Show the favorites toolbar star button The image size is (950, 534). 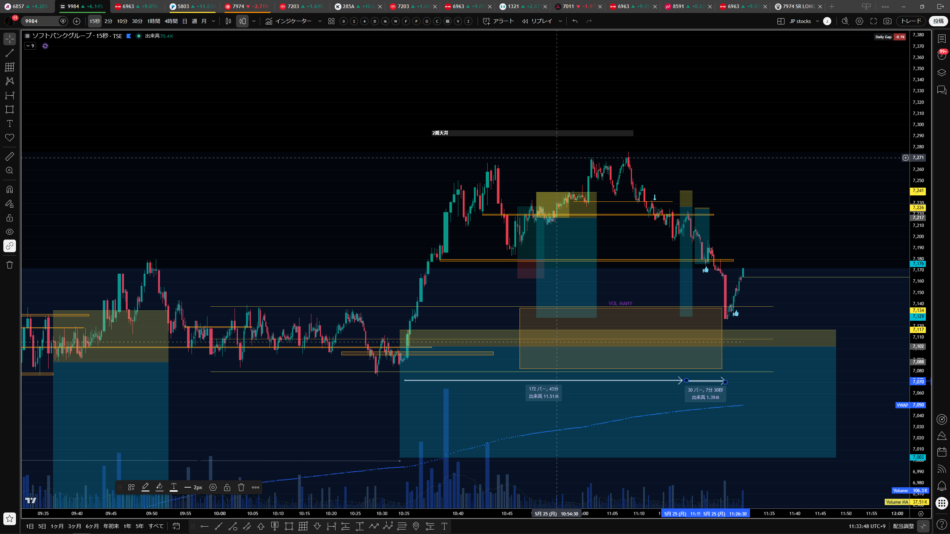[x=10, y=519]
